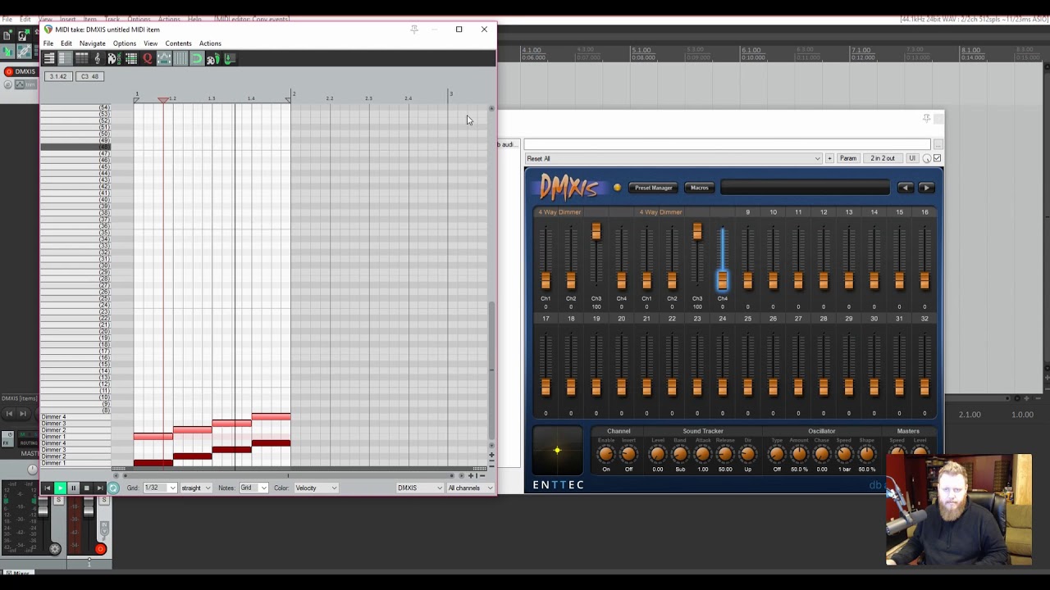Open the DMXIS track dropdown
Viewport: 1050px width, 590px height.
tap(419, 488)
